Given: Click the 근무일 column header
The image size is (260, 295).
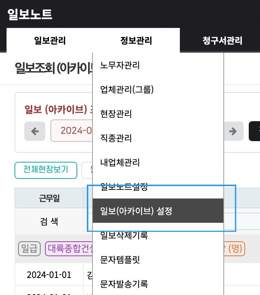Looking at the screenshot, I should pos(49,198).
